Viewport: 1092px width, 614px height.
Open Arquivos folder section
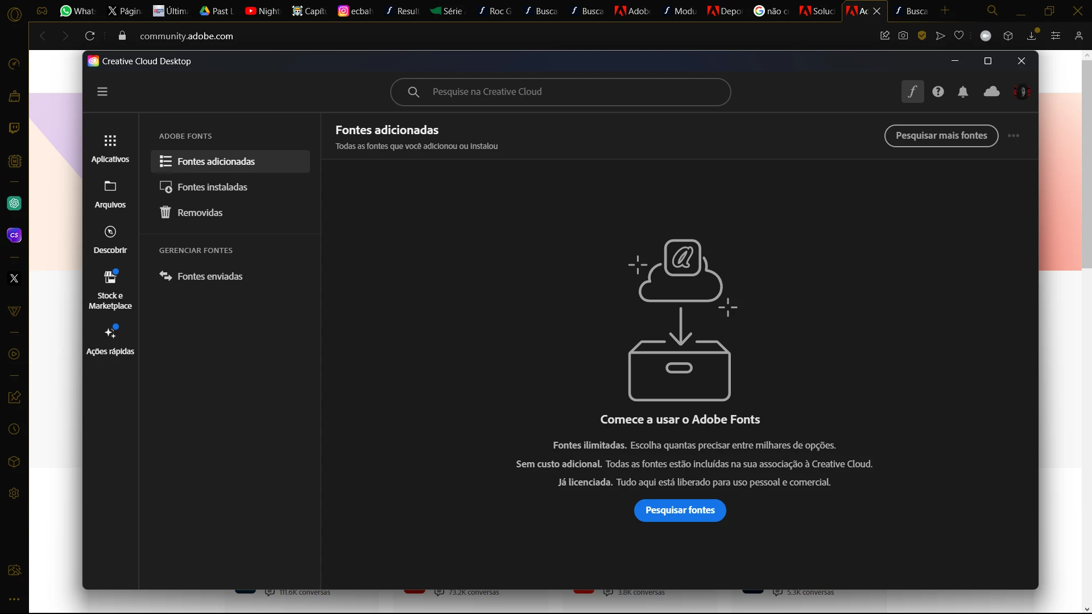coord(110,194)
